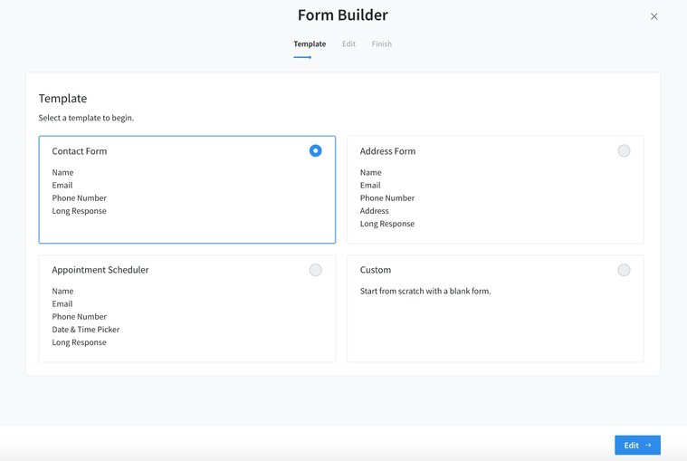The height and width of the screenshot is (461, 687).
Task: Click the Appointment Scheduler card title
Action: pyautogui.click(x=100, y=270)
